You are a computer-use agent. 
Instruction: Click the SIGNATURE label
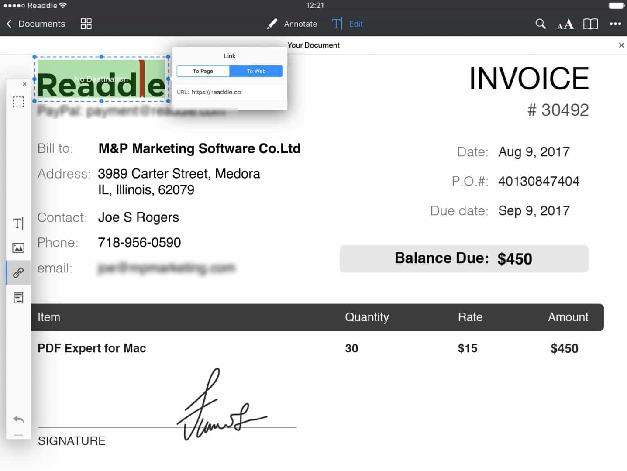72,441
